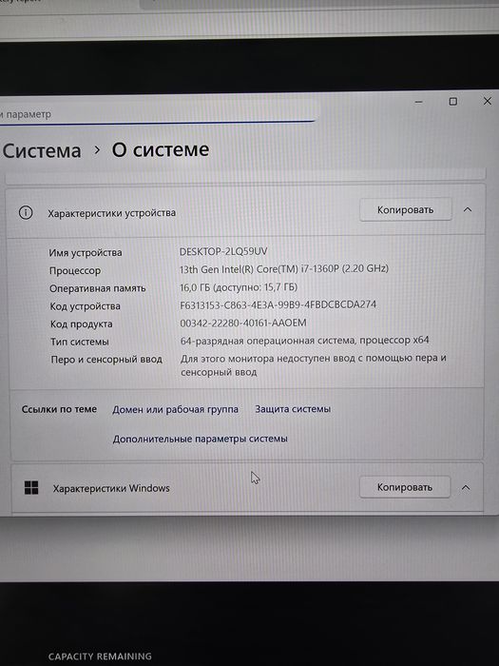Open Дополнительные параметры системы link

point(201,439)
